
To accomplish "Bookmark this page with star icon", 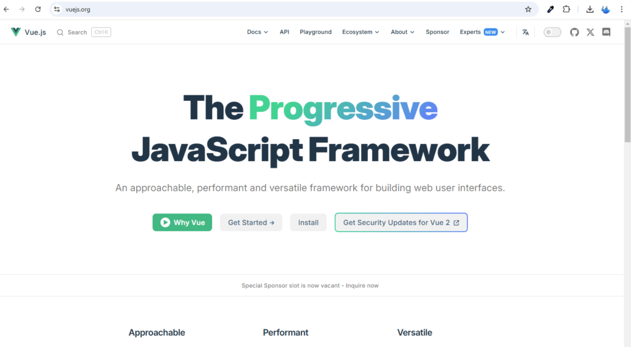I will coord(528,9).
